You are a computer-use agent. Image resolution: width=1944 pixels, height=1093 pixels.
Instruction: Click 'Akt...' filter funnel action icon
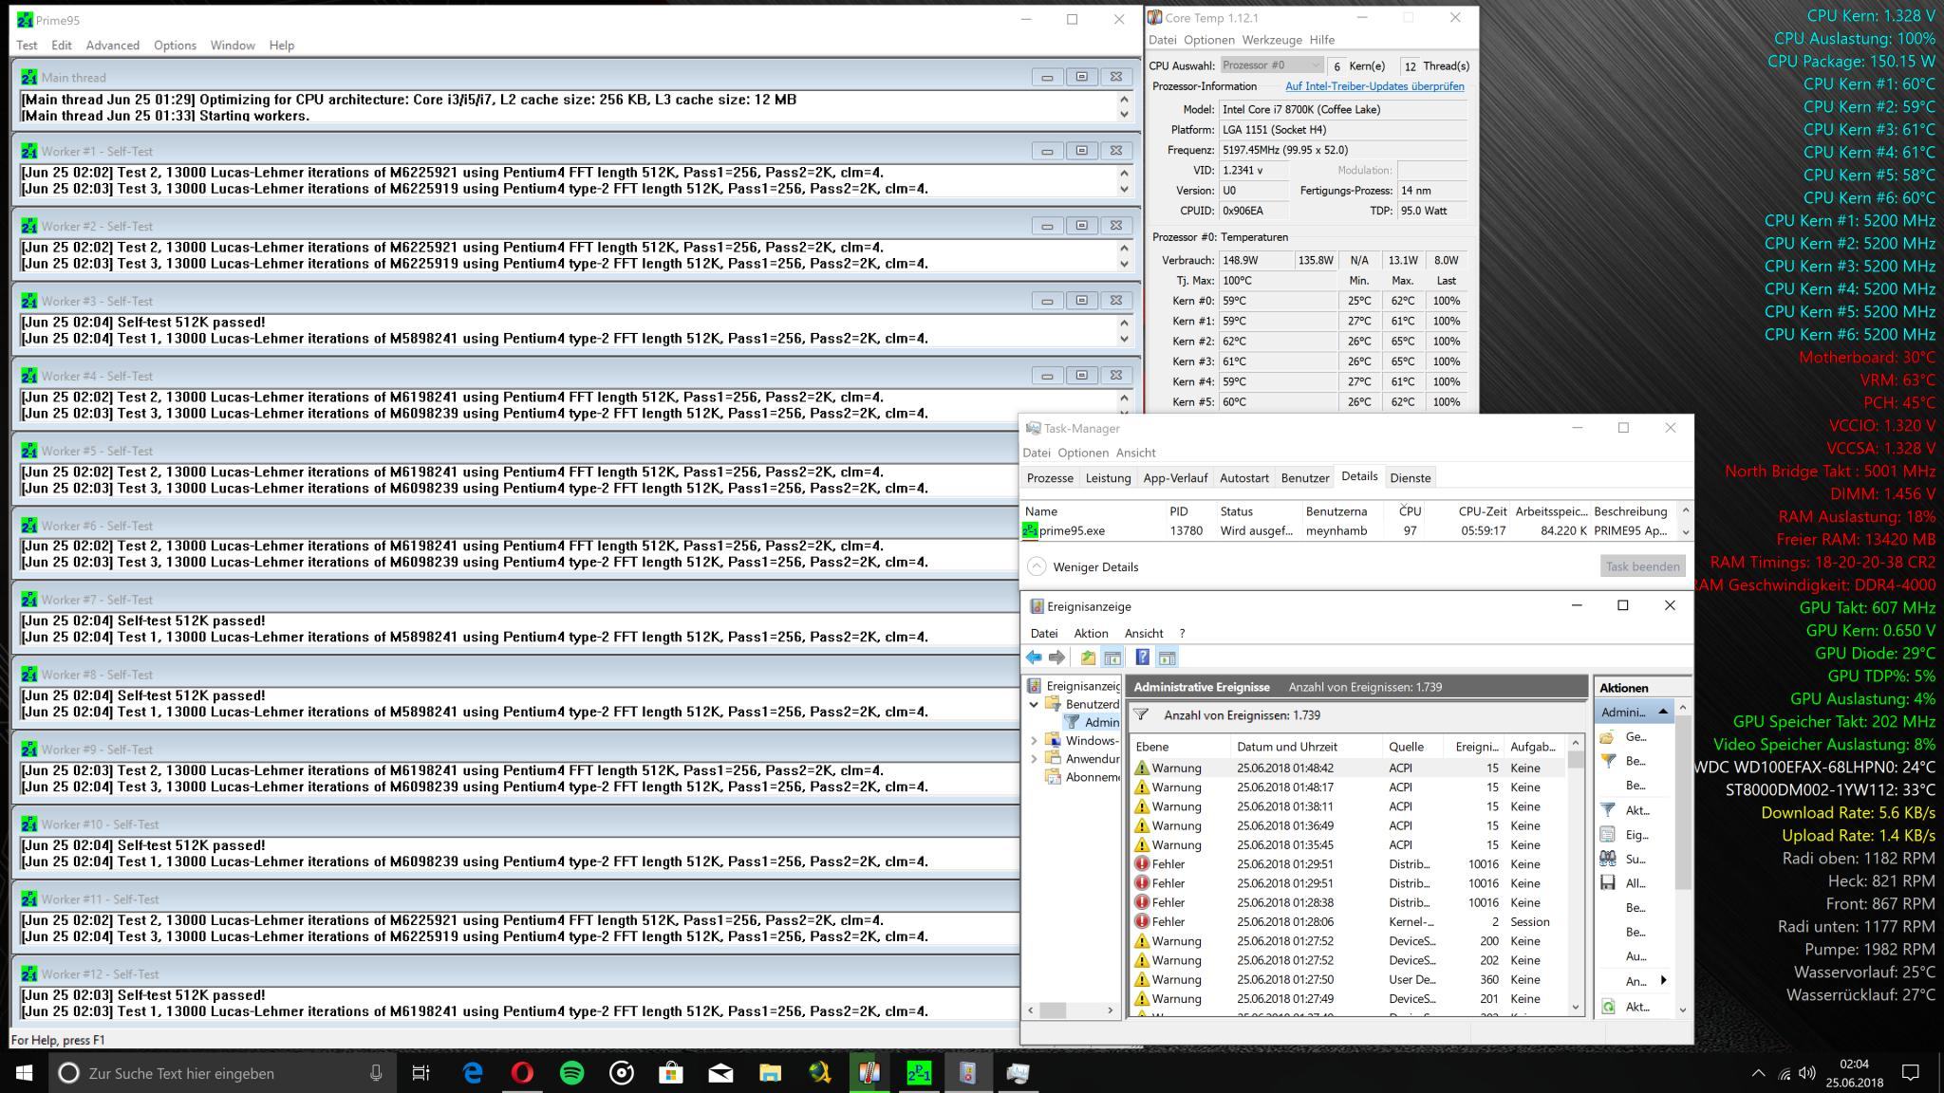point(1608,810)
